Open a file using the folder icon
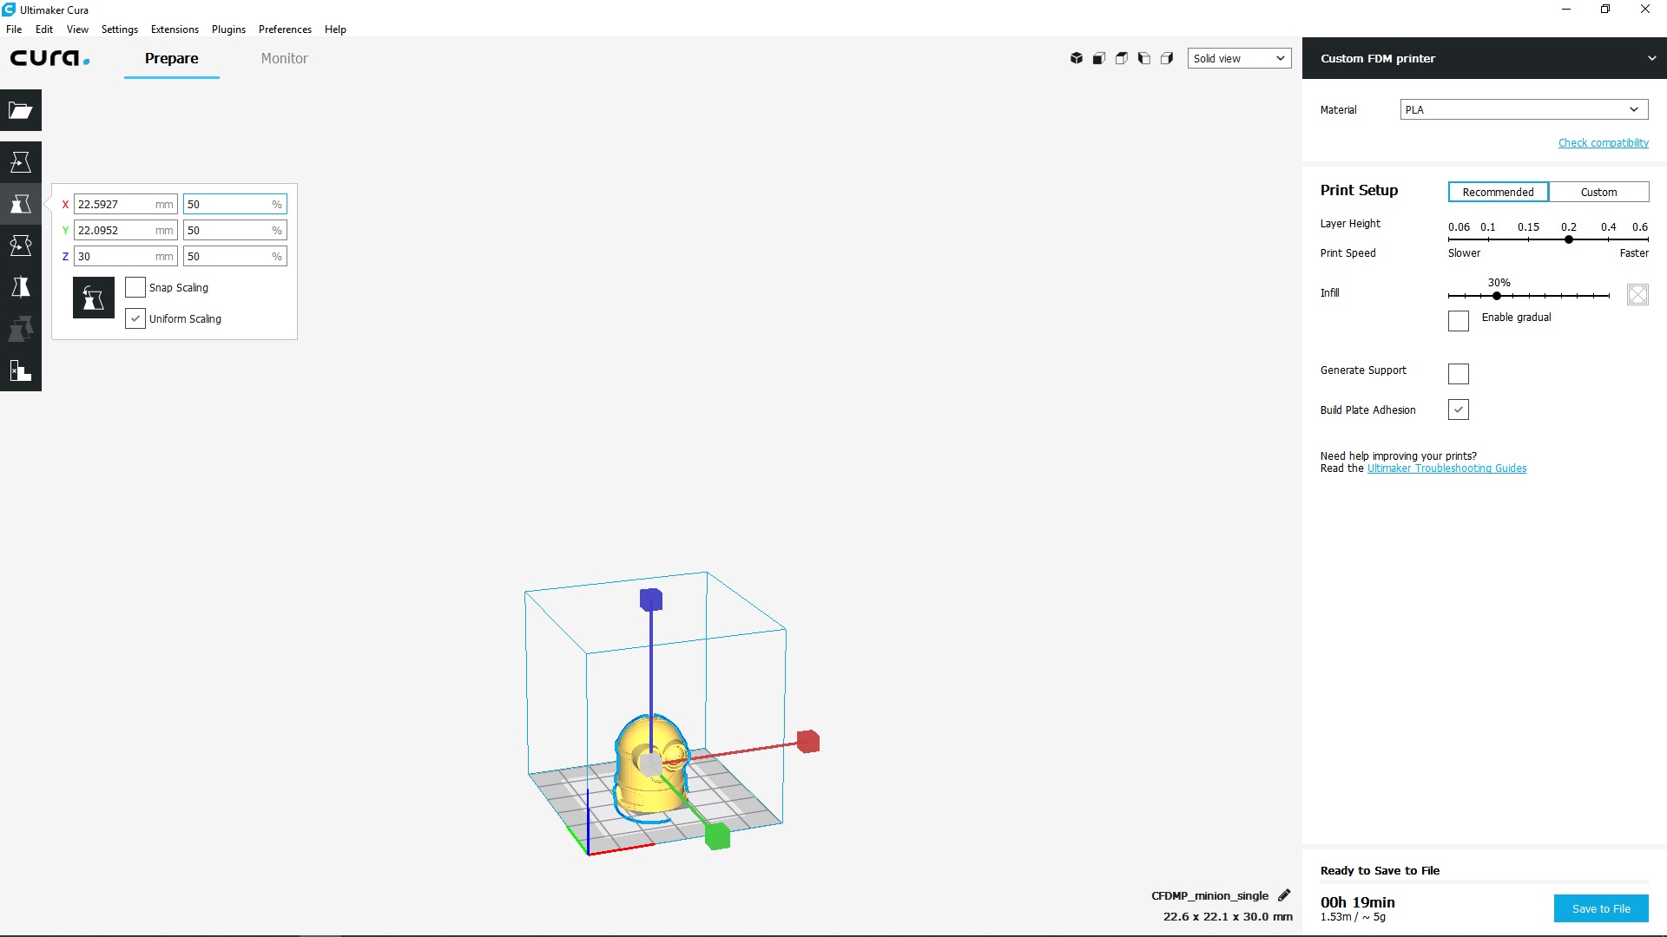 click(x=20, y=110)
